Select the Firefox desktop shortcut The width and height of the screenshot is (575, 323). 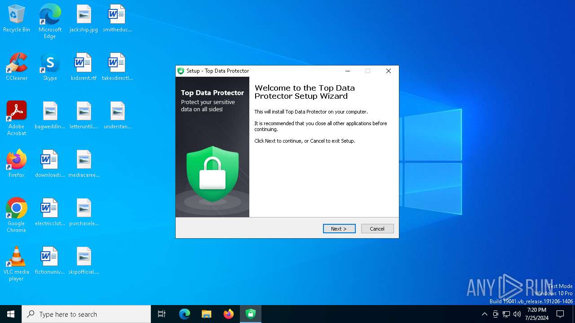point(17,164)
